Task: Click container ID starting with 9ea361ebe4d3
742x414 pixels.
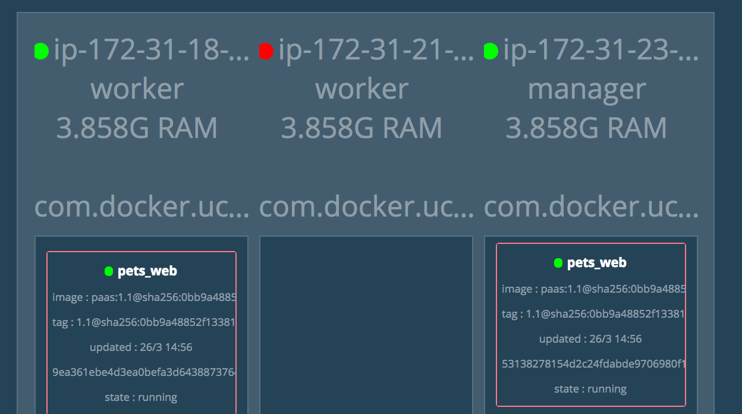Action: tap(144, 372)
